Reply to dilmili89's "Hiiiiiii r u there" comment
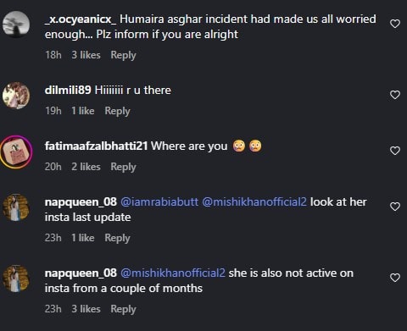This screenshot has height=331, width=407. click(x=117, y=111)
